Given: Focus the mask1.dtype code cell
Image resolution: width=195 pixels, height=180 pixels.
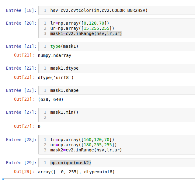Looking at the screenshot, I should coord(63,68).
